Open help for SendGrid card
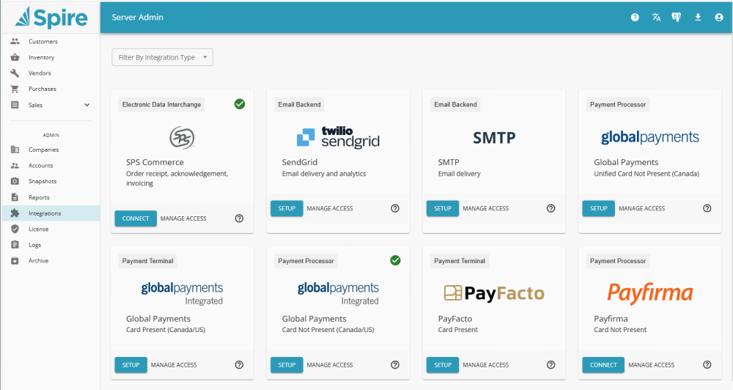The width and height of the screenshot is (733, 390). pos(395,208)
